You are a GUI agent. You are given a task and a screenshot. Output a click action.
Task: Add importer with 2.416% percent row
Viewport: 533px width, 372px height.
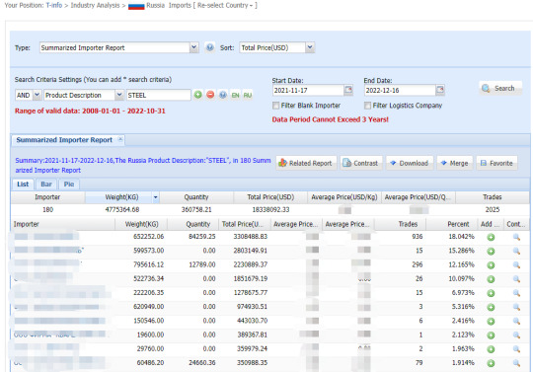491,322
